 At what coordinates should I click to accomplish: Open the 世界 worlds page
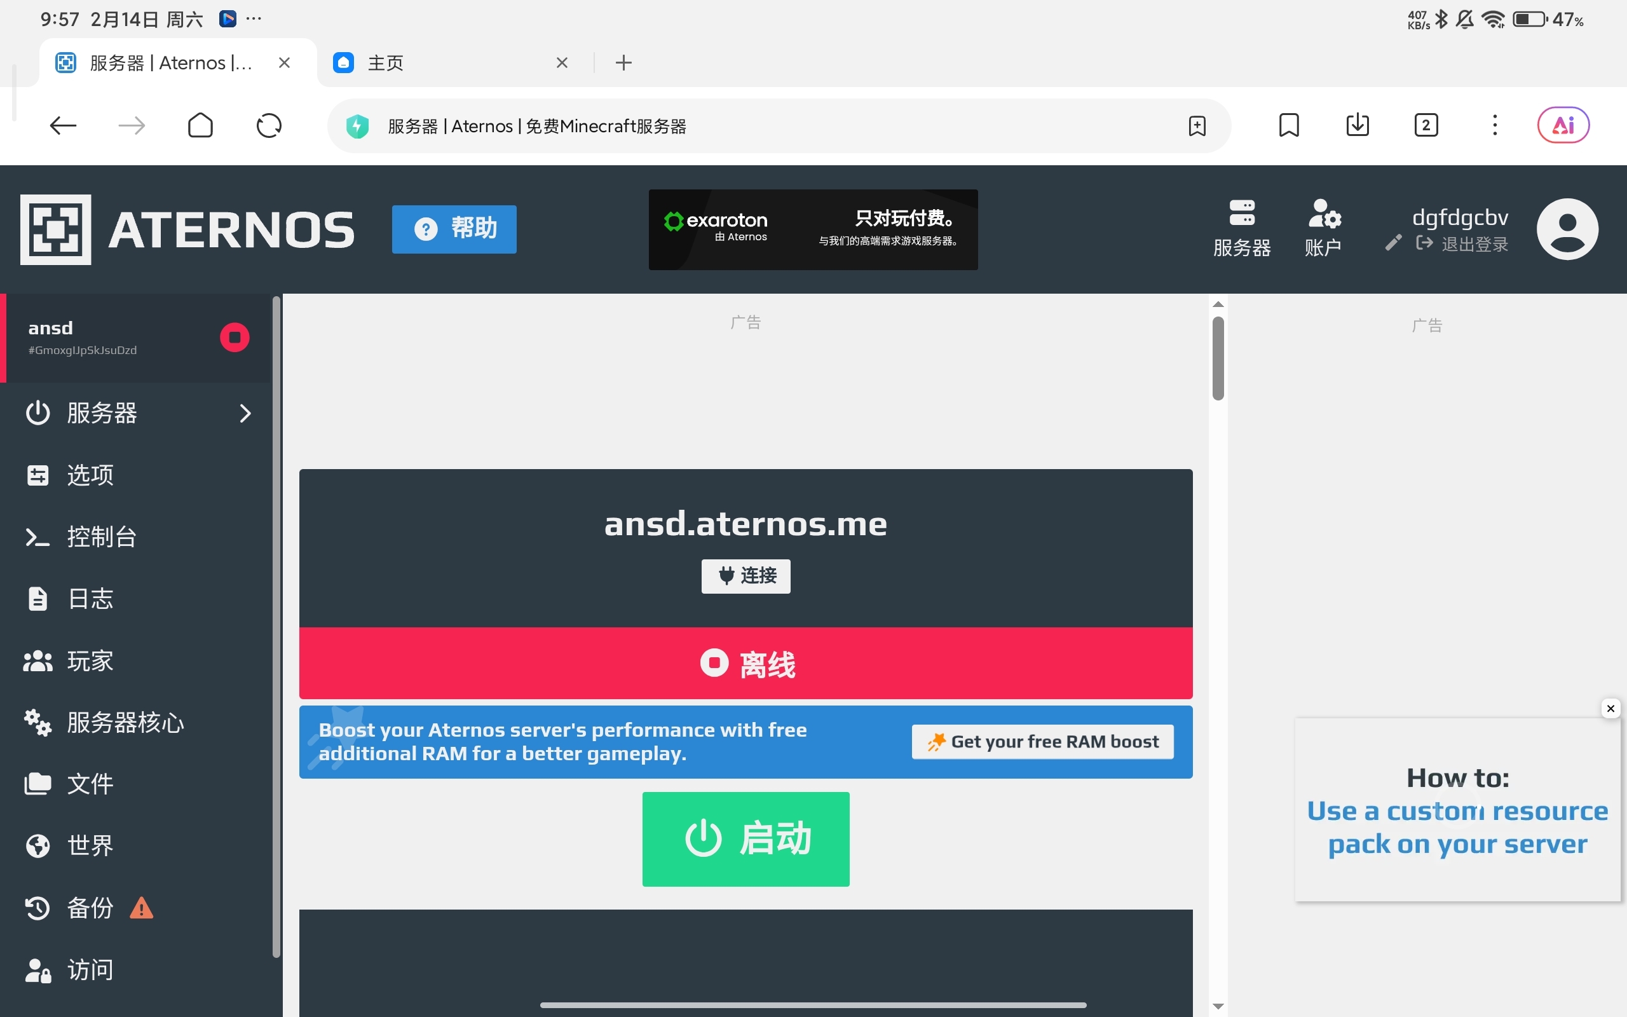90,845
